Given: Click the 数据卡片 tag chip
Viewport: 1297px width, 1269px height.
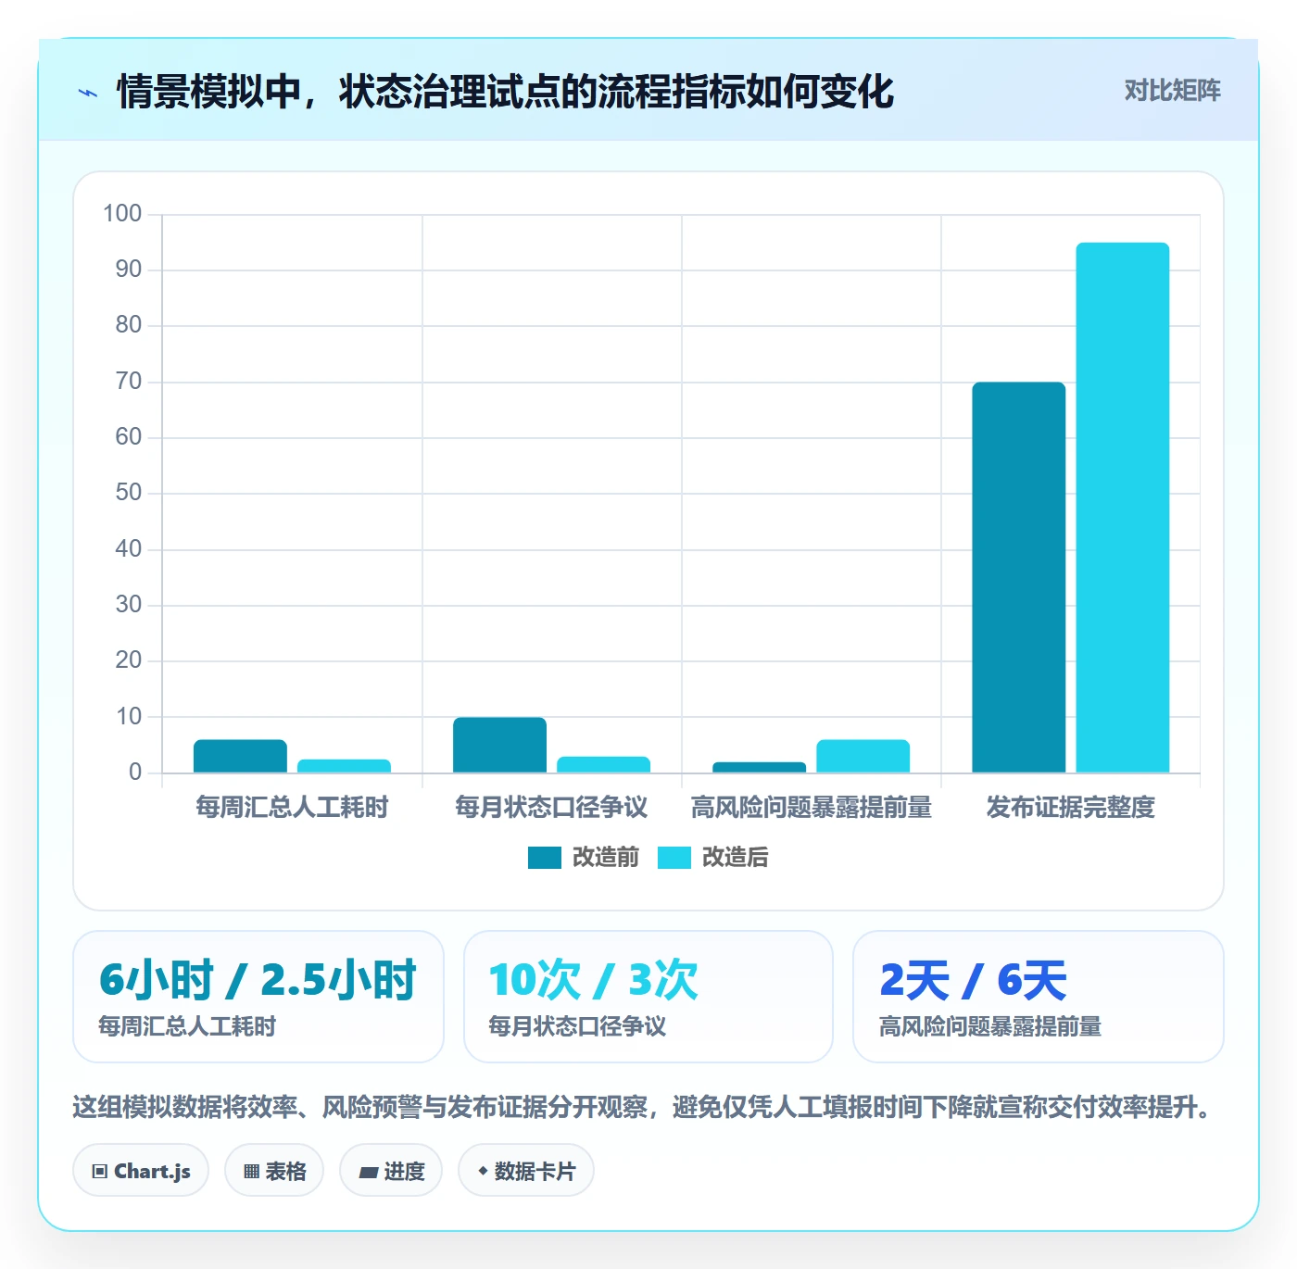Looking at the screenshot, I should pyautogui.click(x=526, y=1171).
